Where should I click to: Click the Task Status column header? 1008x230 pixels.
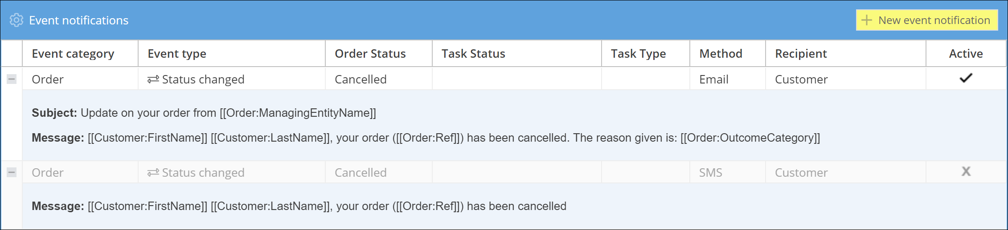coord(473,54)
